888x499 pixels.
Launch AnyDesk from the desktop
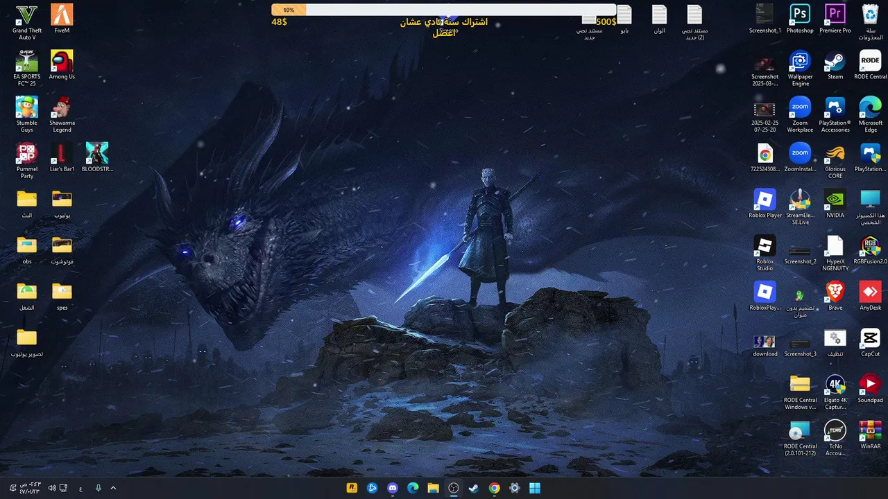(x=870, y=296)
